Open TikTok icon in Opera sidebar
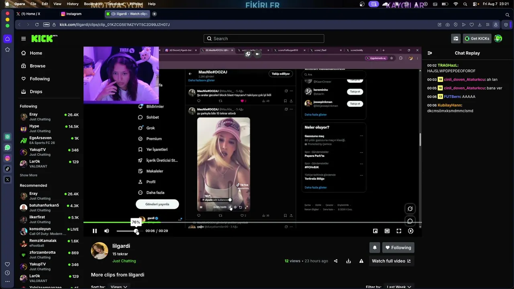Screen dimensions: 514x289 (7, 169)
